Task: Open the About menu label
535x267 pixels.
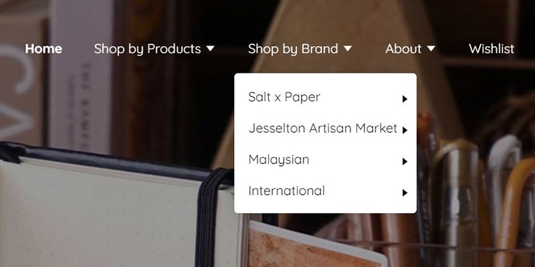Action: 403,49
